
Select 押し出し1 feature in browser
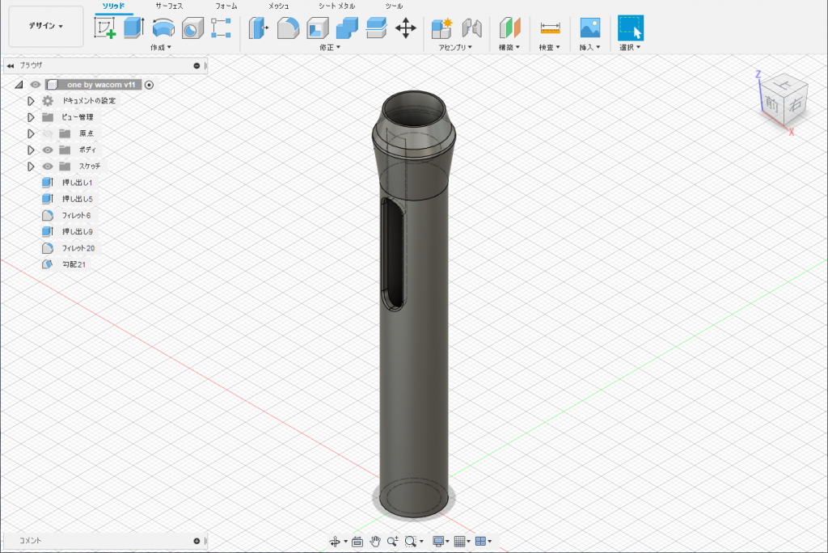[x=77, y=183]
